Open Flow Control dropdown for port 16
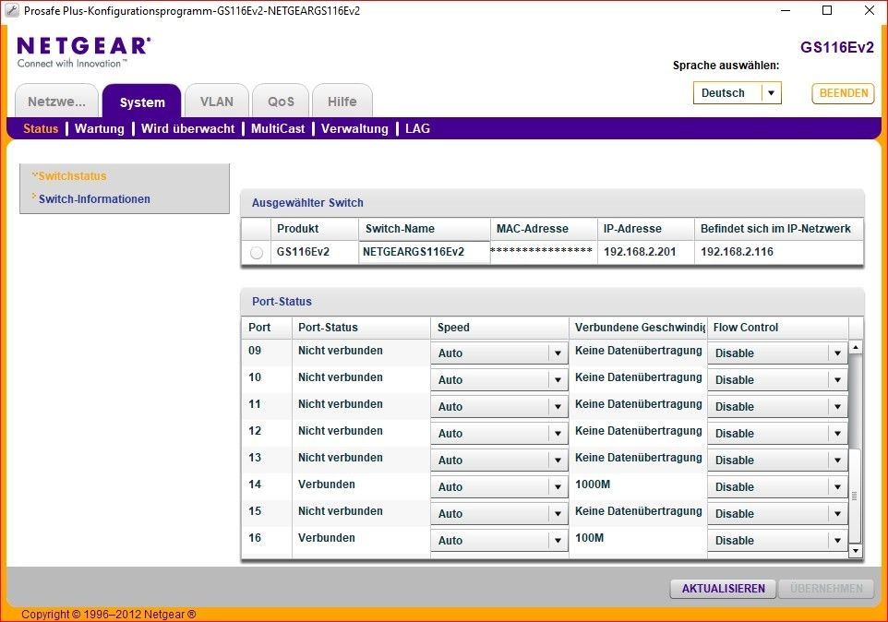 coord(836,541)
